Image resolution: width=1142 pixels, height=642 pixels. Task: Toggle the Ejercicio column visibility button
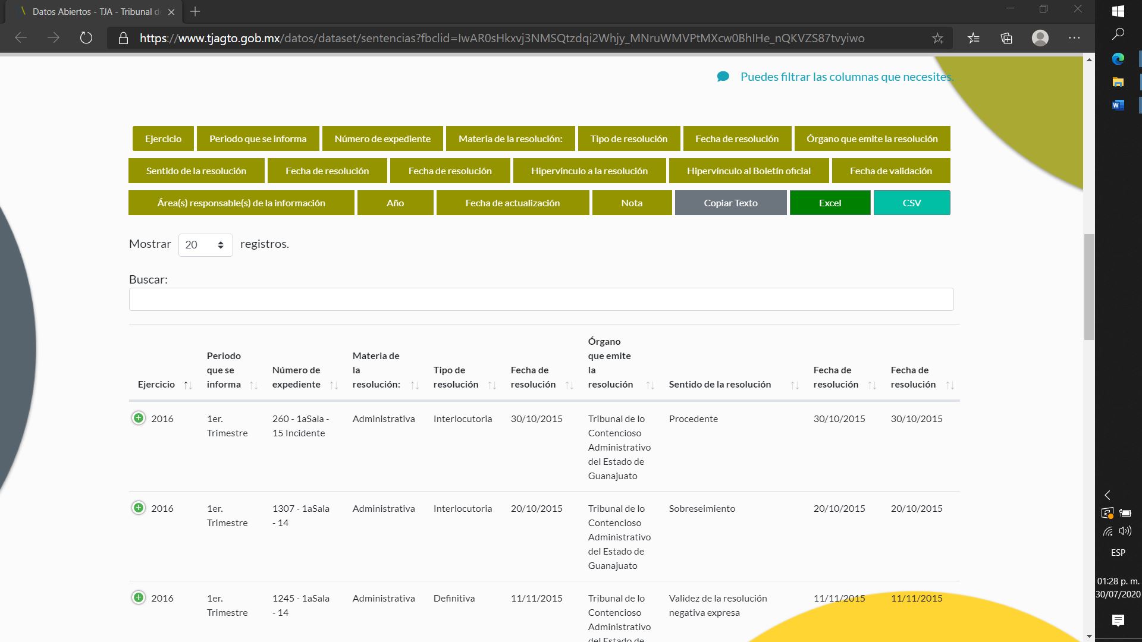pyautogui.click(x=163, y=139)
